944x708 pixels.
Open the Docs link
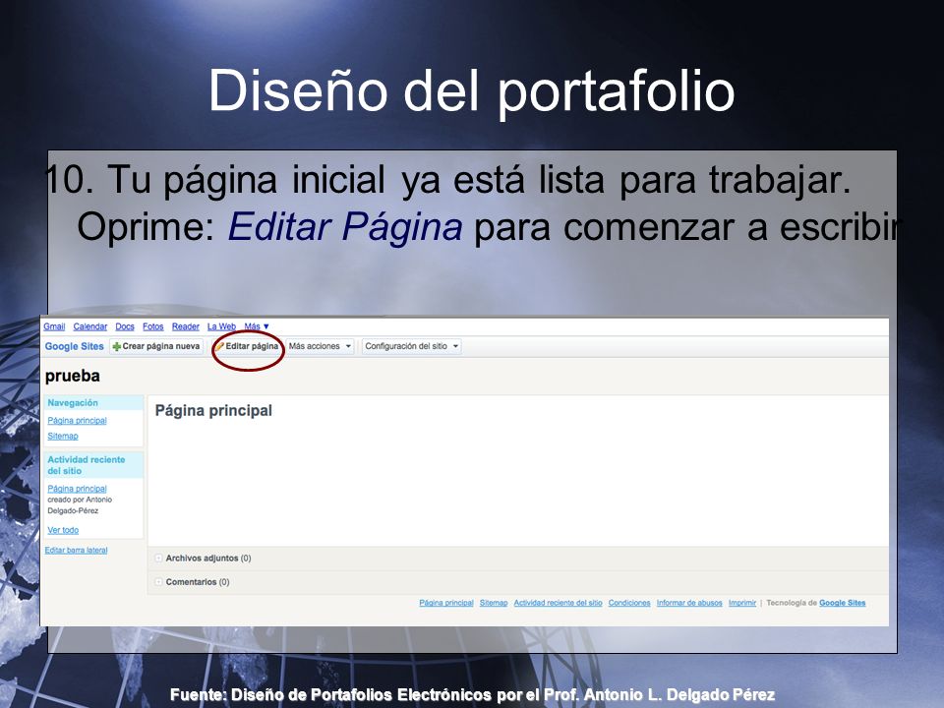[x=125, y=326]
